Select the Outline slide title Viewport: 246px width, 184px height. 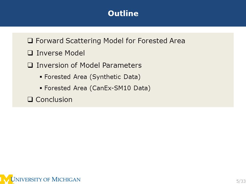click(x=123, y=13)
